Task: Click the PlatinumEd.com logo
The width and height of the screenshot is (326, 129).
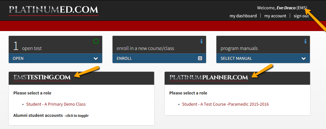Action: pos(54,10)
